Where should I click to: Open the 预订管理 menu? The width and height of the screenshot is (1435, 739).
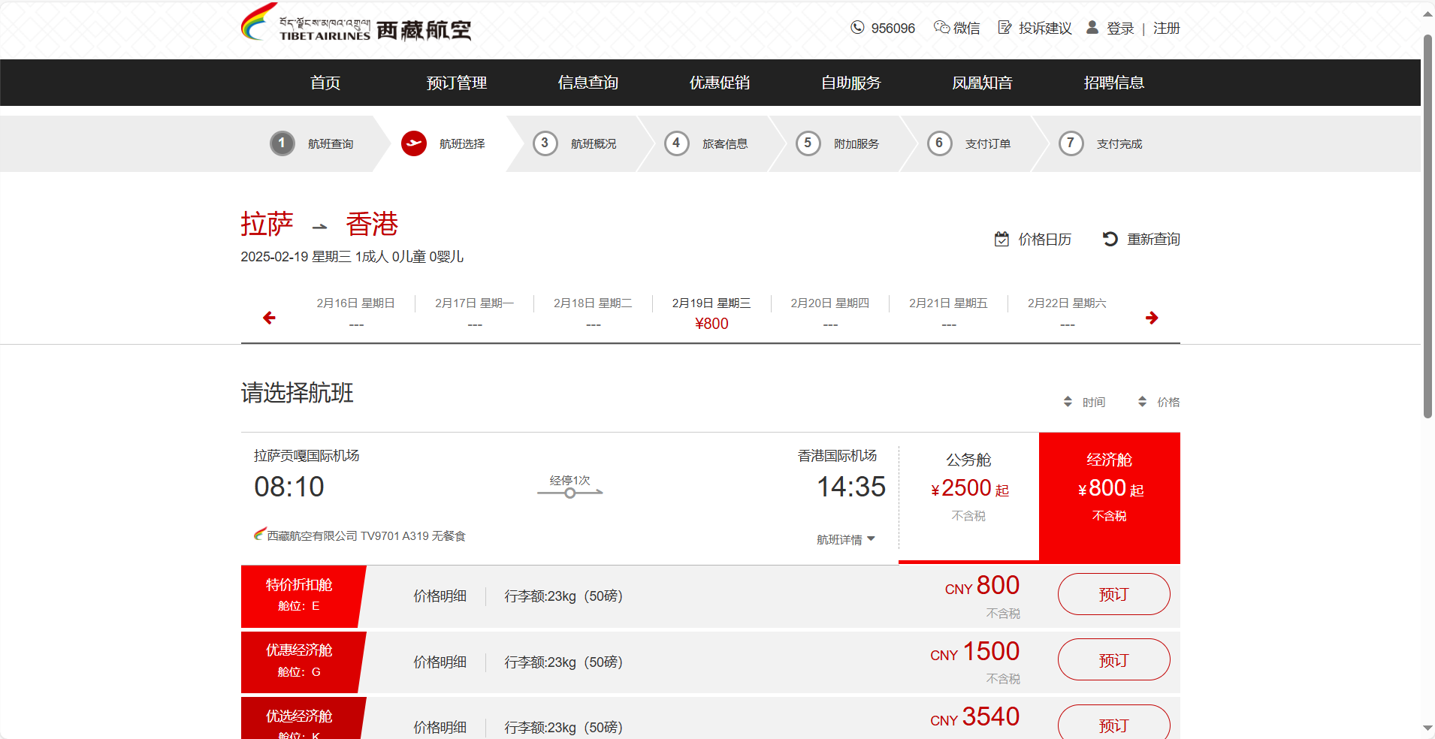point(457,83)
